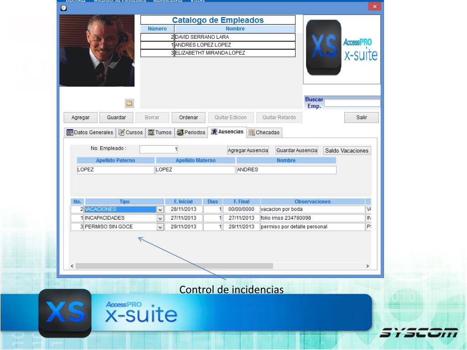Expand the VACACIONES type dropdown
The height and width of the screenshot is (350, 467).
160,210
